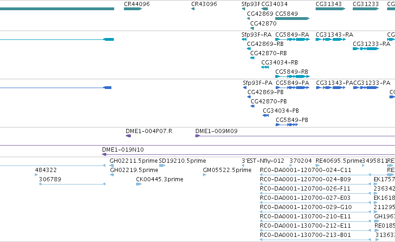
Task: Click the CG31233 gene bar
Action: (366, 9)
